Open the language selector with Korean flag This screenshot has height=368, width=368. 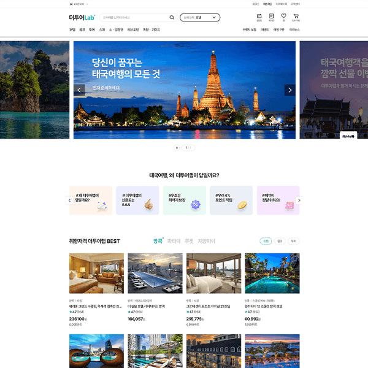pyautogui.click(x=79, y=4)
